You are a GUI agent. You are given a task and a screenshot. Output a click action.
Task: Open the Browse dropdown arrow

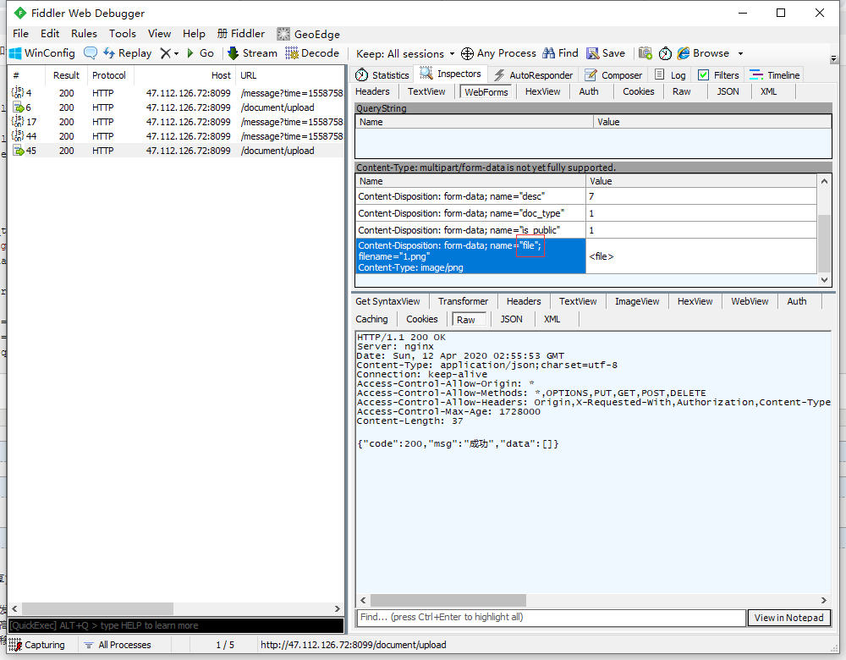[x=740, y=53]
